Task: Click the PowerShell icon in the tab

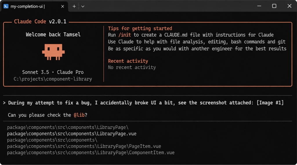Action: click(6, 6)
